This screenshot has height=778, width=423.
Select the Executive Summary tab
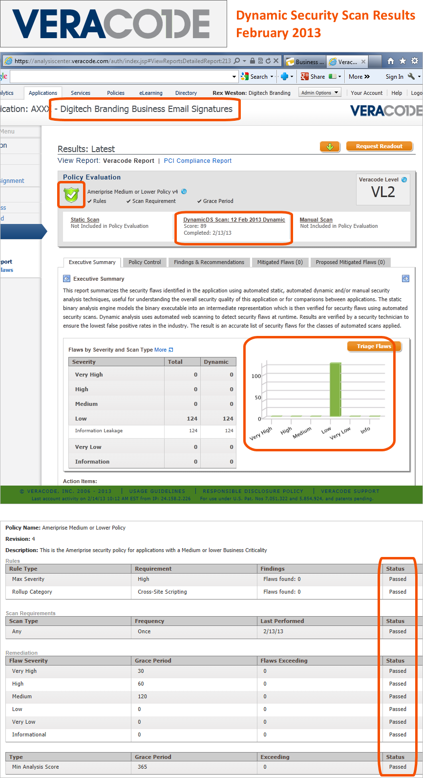click(92, 262)
